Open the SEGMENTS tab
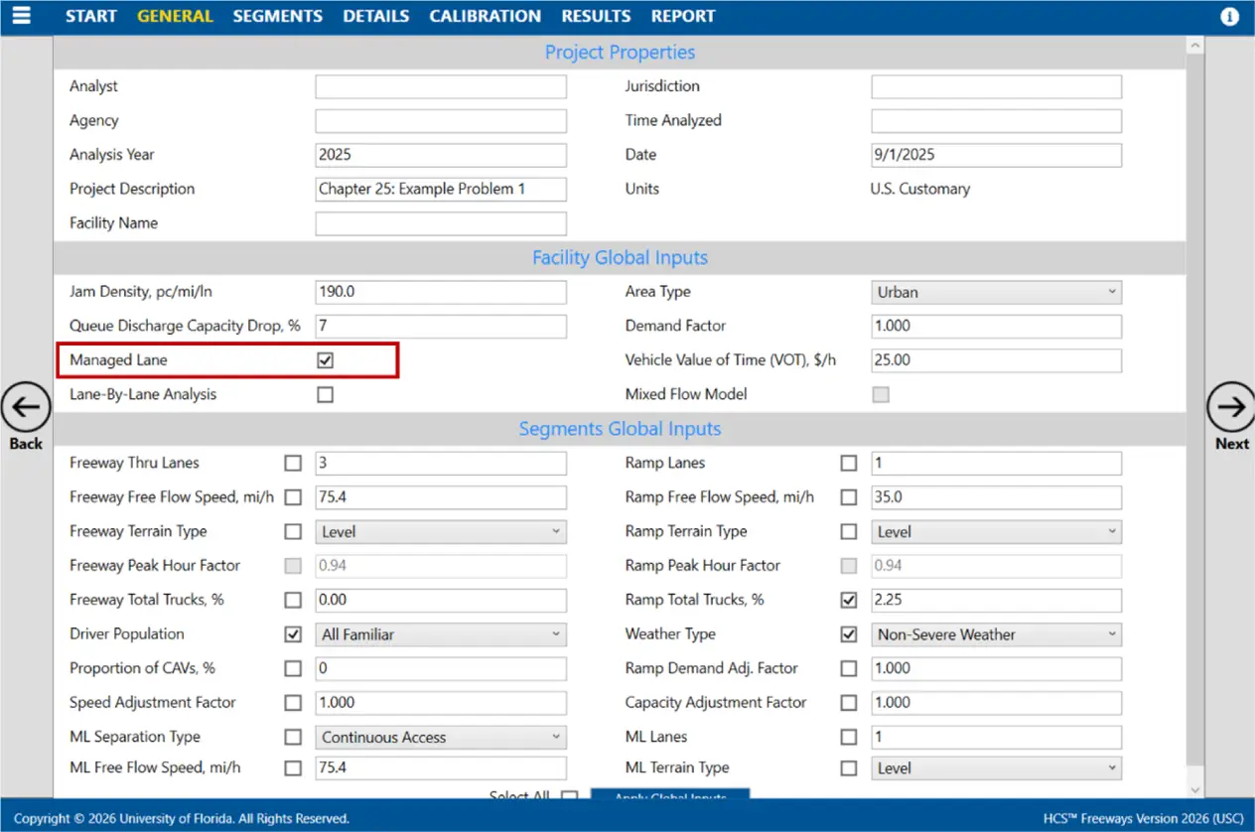This screenshot has height=832, width=1255. tap(278, 16)
